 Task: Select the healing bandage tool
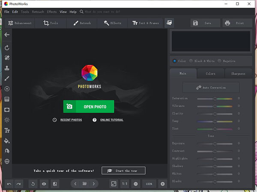pos(7,58)
